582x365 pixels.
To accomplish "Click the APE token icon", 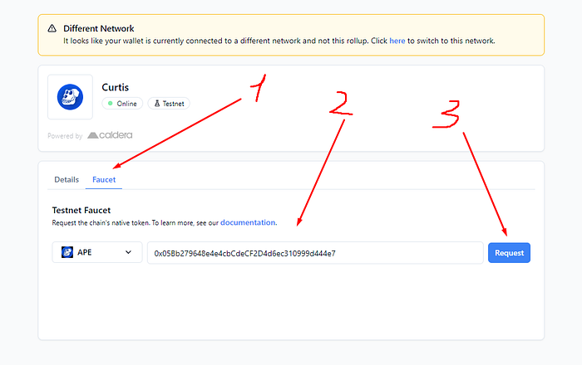I will 67,252.
